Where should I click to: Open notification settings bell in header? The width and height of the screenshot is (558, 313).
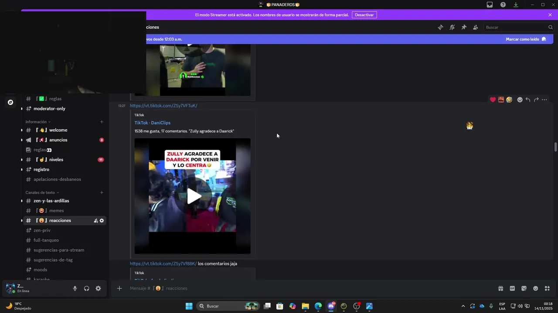tap(452, 27)
